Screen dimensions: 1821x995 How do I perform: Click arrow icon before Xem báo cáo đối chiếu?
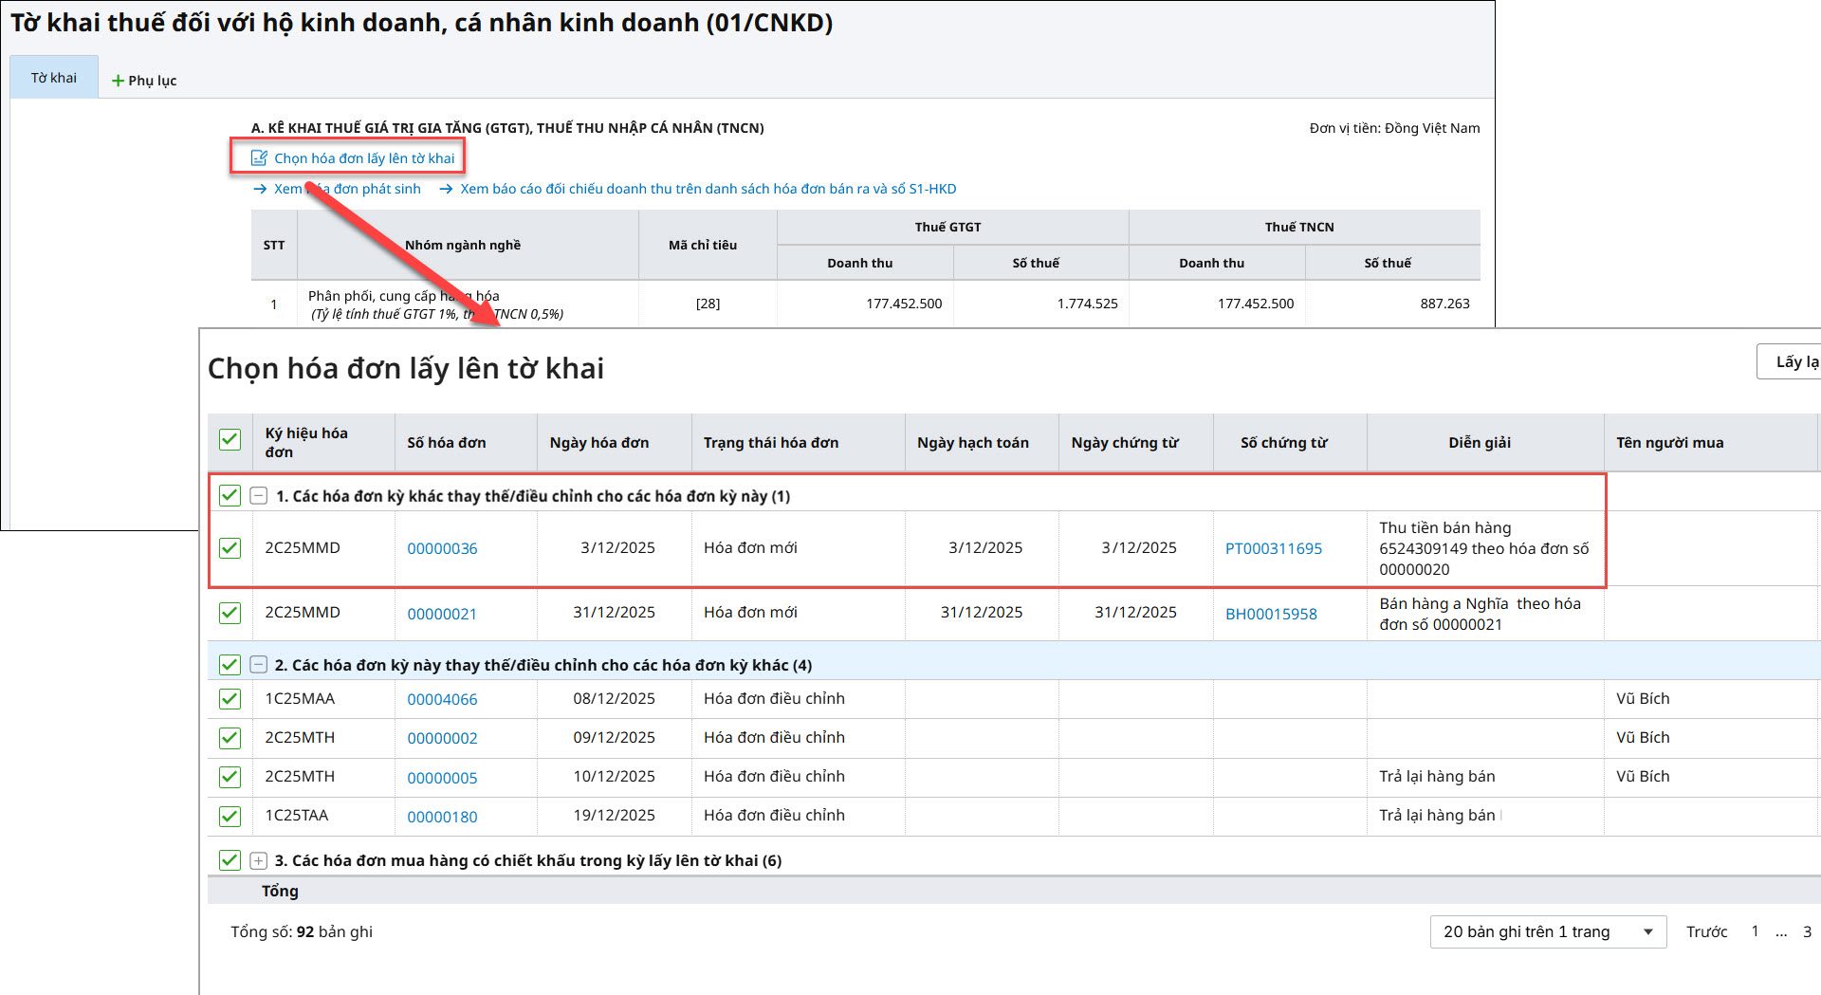pos(446,189)
